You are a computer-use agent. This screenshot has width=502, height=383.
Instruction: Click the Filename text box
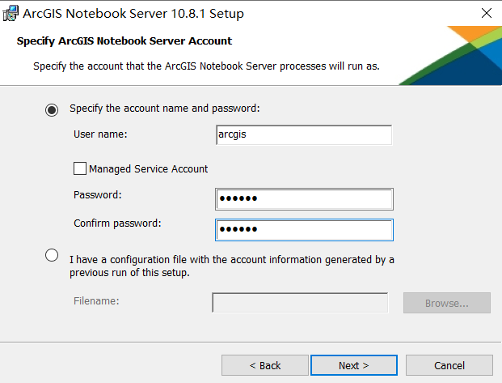pos(300,302)
